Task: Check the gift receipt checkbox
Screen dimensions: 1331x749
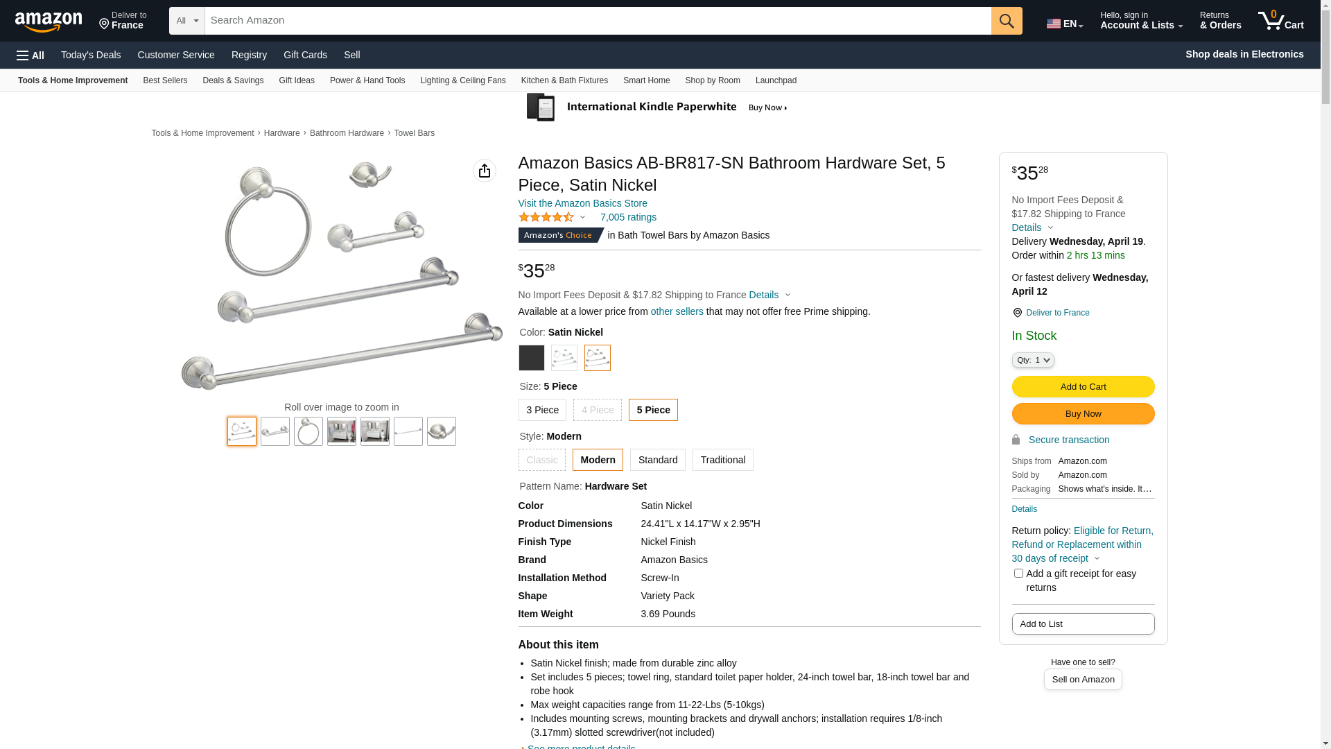Action: pos(1018,574)
